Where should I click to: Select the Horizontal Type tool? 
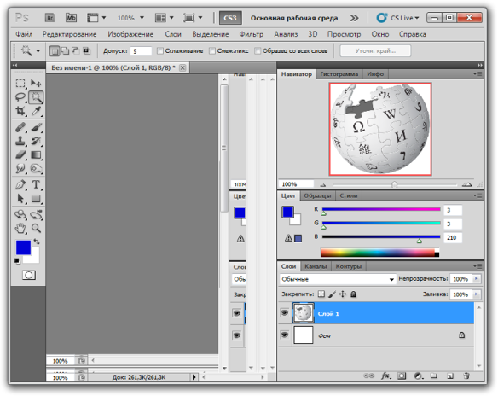pos(36,184)
